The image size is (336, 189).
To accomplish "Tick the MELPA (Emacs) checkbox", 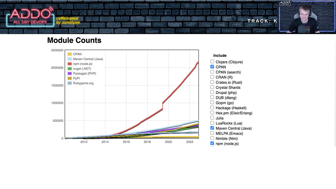I will click(x=212, y=133).
